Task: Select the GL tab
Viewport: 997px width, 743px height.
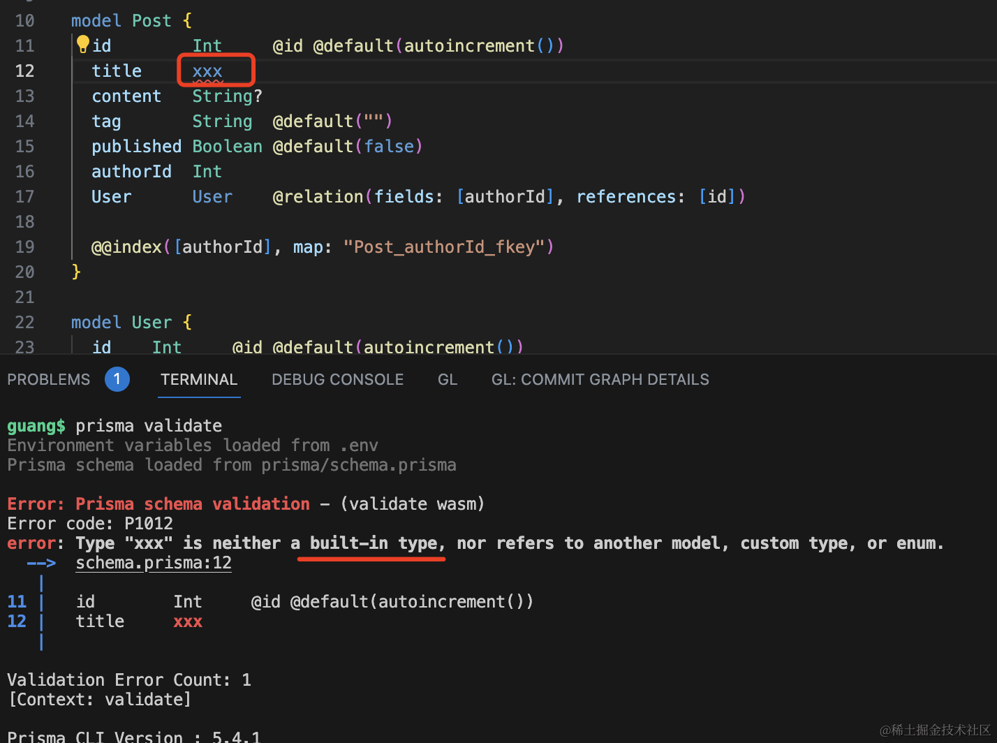Action: [x=448, y=379]
